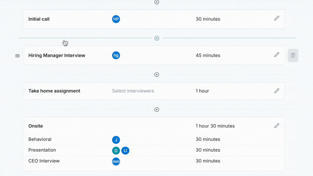Grab the drag handle beside Hiring Manager Interview

coord(17,56)
